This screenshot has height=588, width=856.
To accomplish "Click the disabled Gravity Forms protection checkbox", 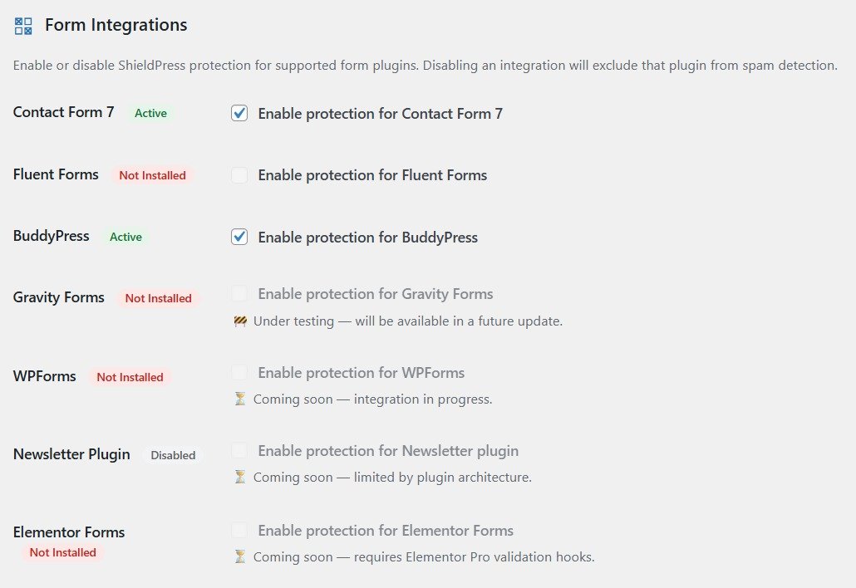I will [x=239, y=293].
